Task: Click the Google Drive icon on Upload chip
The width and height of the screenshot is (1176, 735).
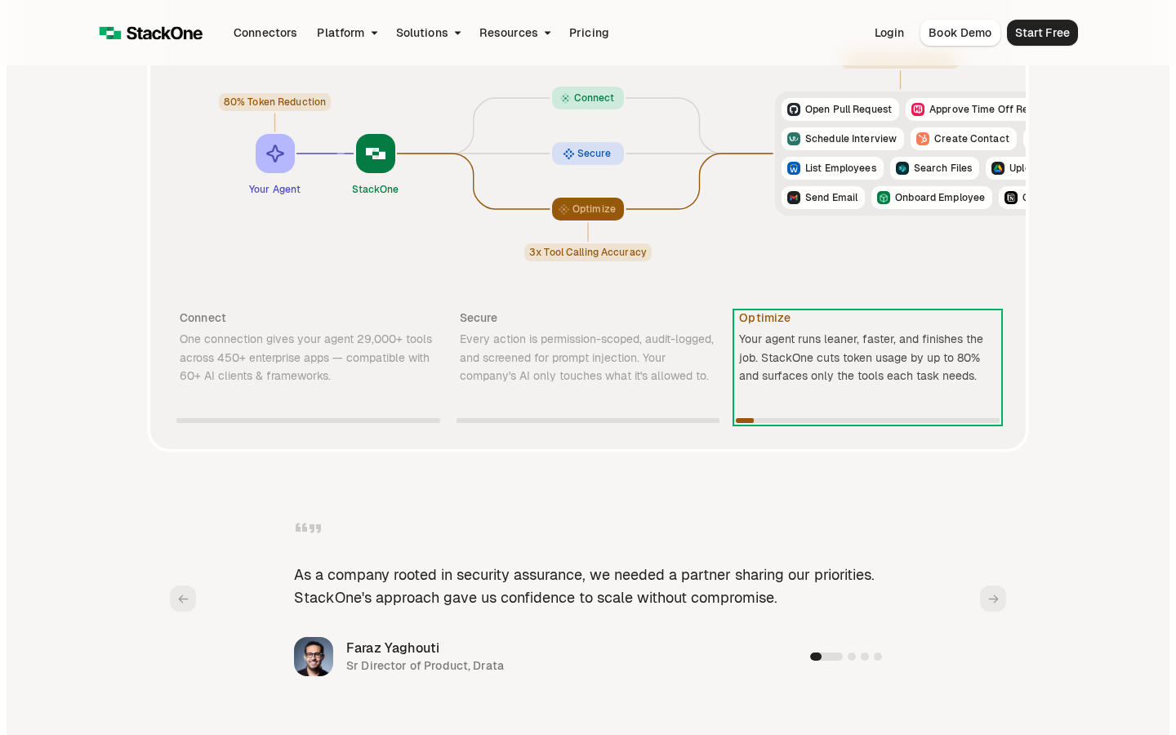Action: pyautogui.click(x=998, y=168)
